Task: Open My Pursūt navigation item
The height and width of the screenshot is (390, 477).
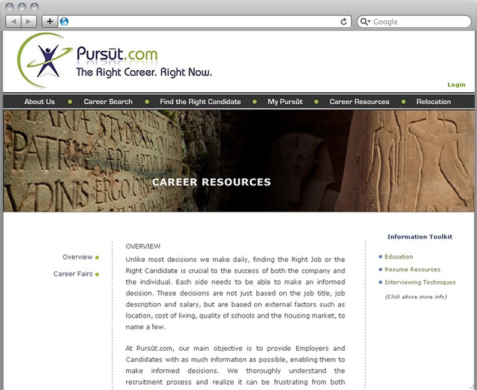Action: (285, 102)
